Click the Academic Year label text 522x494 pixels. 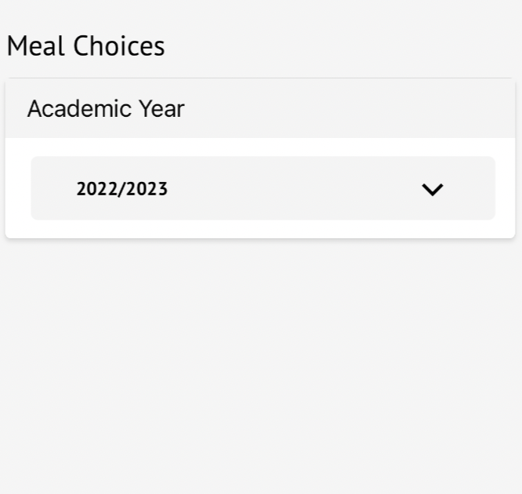[x=106, y=109]
